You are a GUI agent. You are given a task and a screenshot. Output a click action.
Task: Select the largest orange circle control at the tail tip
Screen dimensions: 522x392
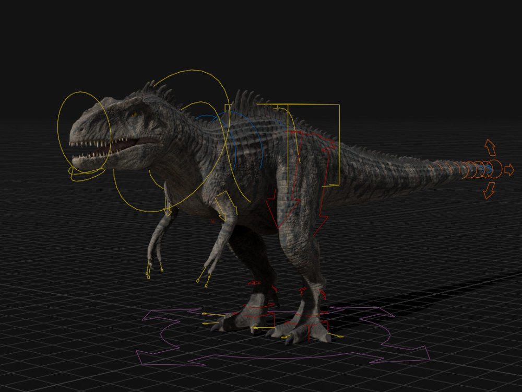pyautogui.click(x=494, y=169)
